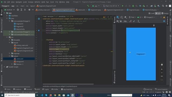This screenshot has width=172, height=97.
Task: Click the Select Design Surface layers icon
Action: [x=118, y=17]
